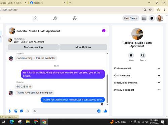This screenshot has height=125, width=168.
Task: Expand Media, files and links section
Action: click(x=137, y=83)
